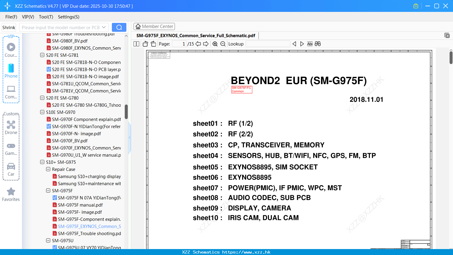Close the PDF document tab panel
This screenshot has height=255, width=453.
click(x=447, y=35)
